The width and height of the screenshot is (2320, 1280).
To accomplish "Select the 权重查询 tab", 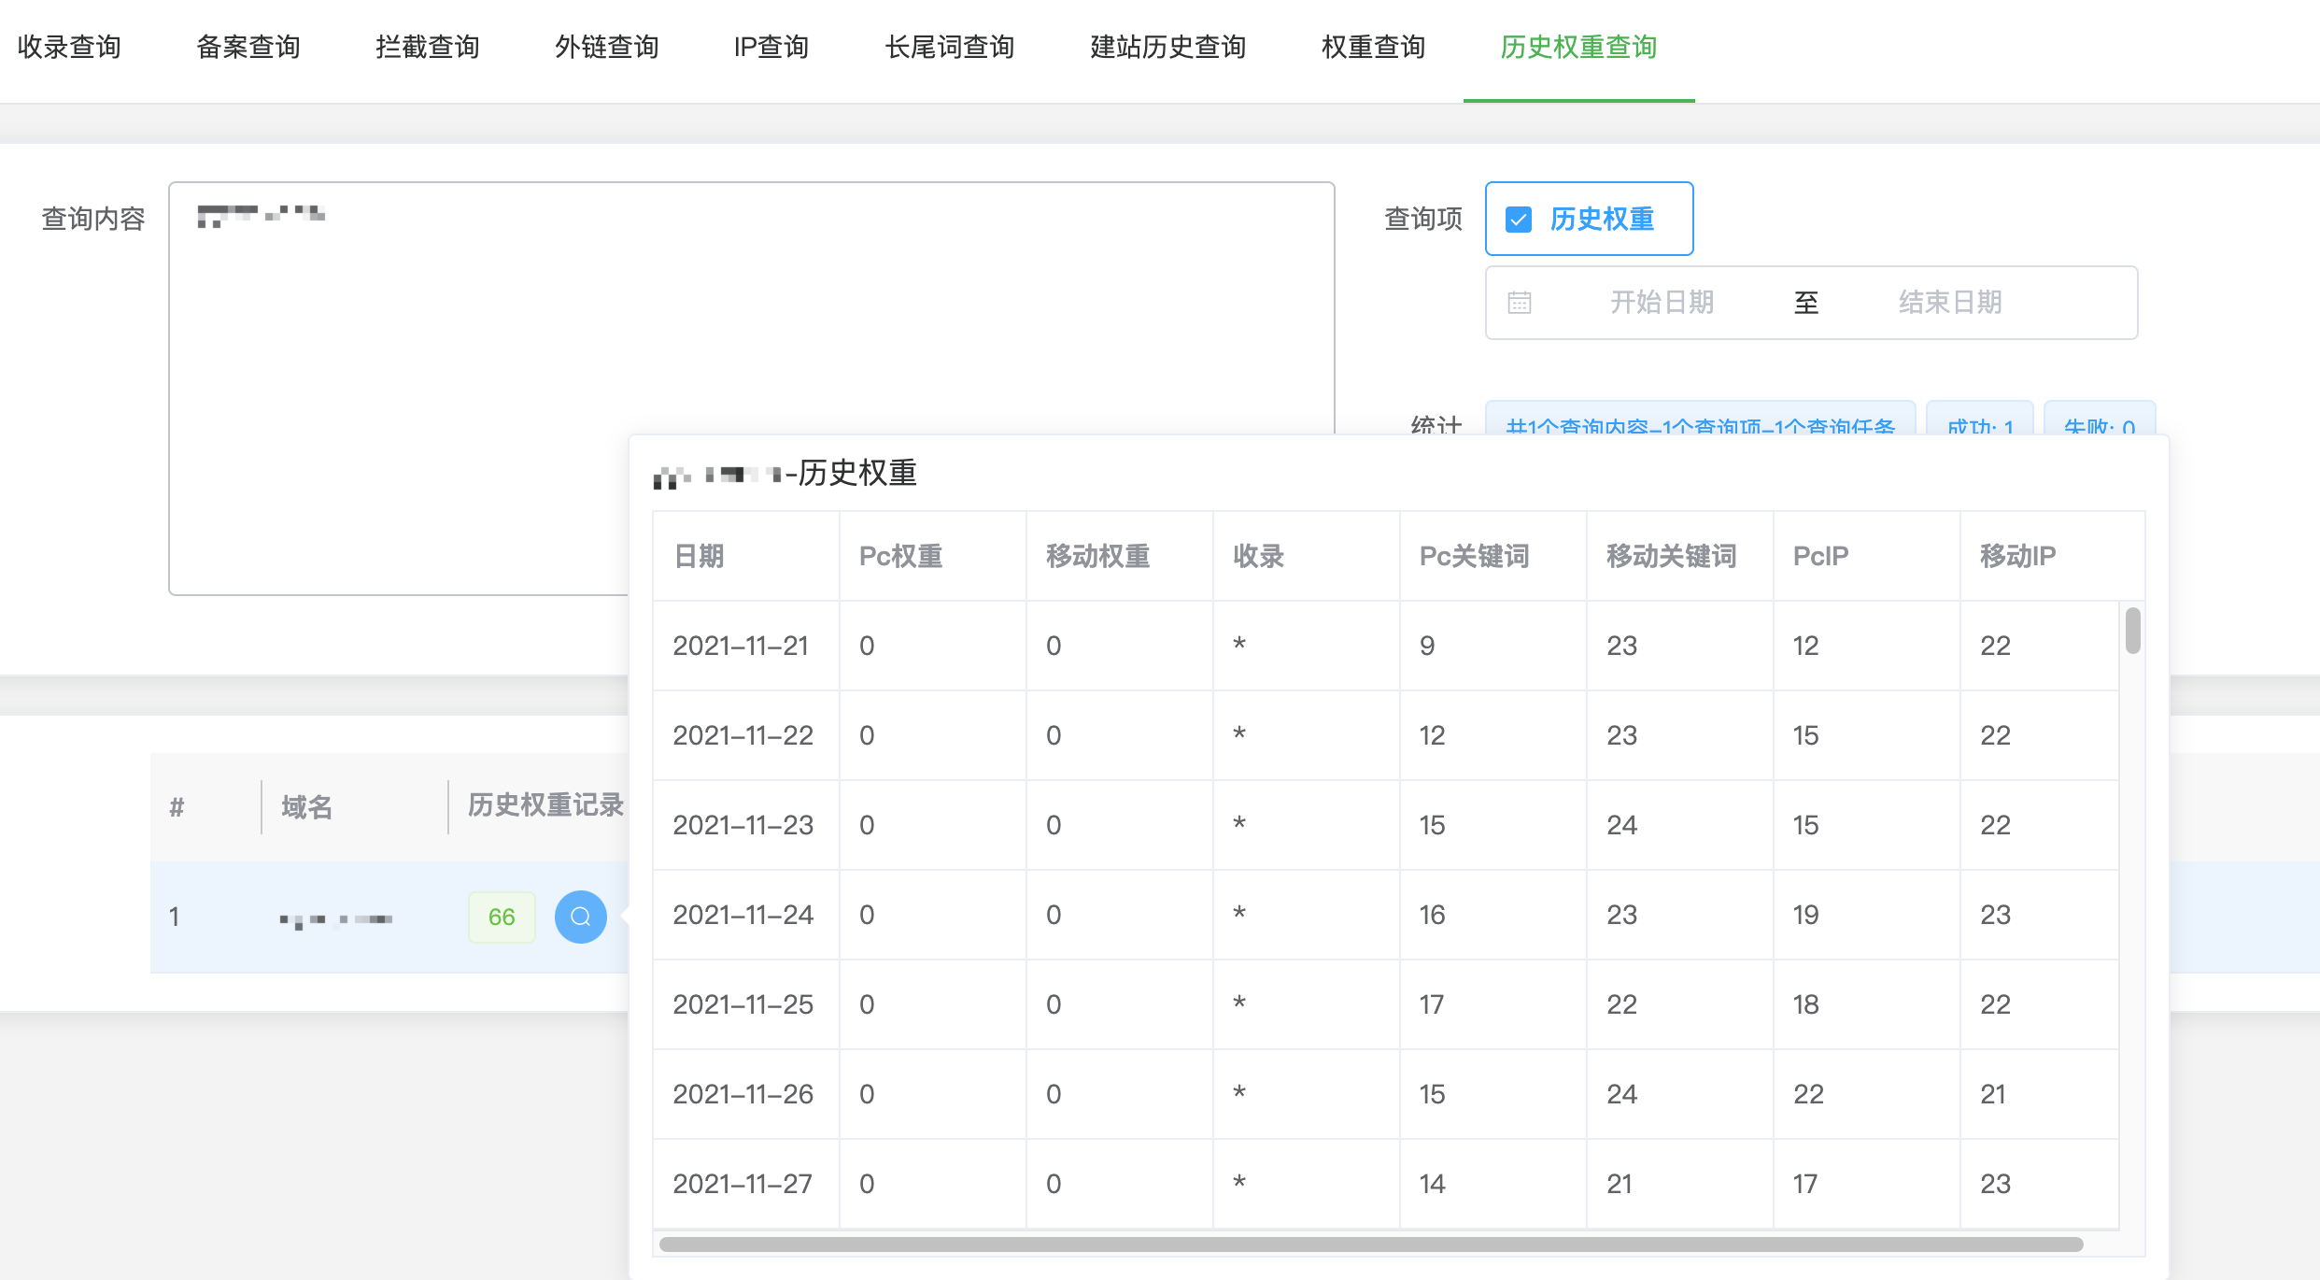I will pyautogui.click(x=1374, y=47).
